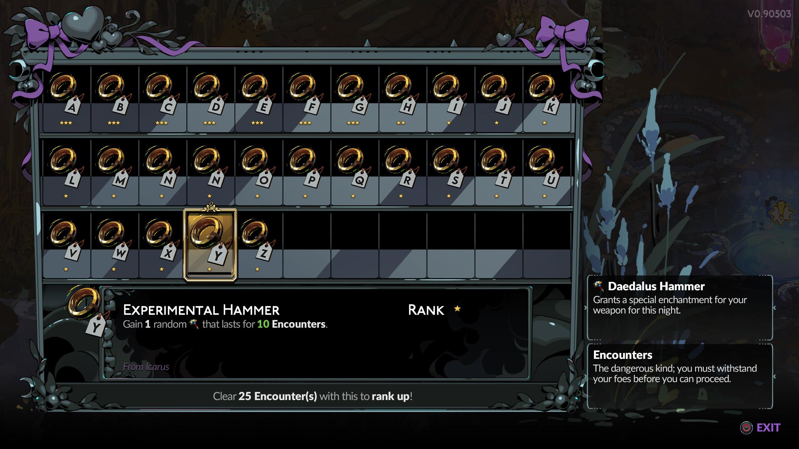Click the highlighted Y keepsake card
799x449 pixels.
(210, 245)
